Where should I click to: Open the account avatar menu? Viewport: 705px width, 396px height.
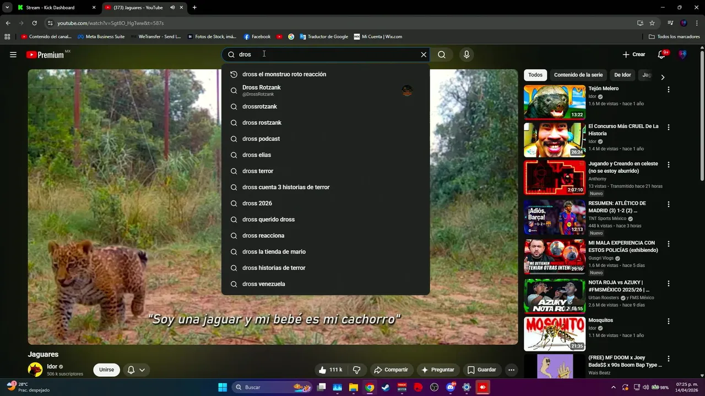coord(682,54)
